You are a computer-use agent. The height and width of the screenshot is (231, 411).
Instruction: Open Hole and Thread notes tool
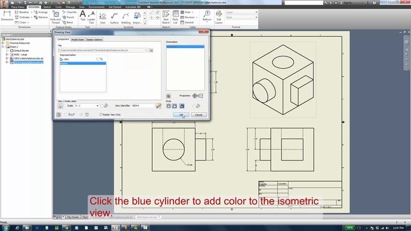click(x=55, y=17)
